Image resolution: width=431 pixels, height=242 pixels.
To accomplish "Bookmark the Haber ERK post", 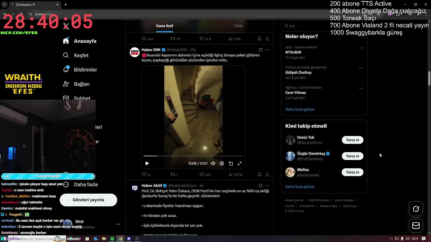I will pos(259,174).
